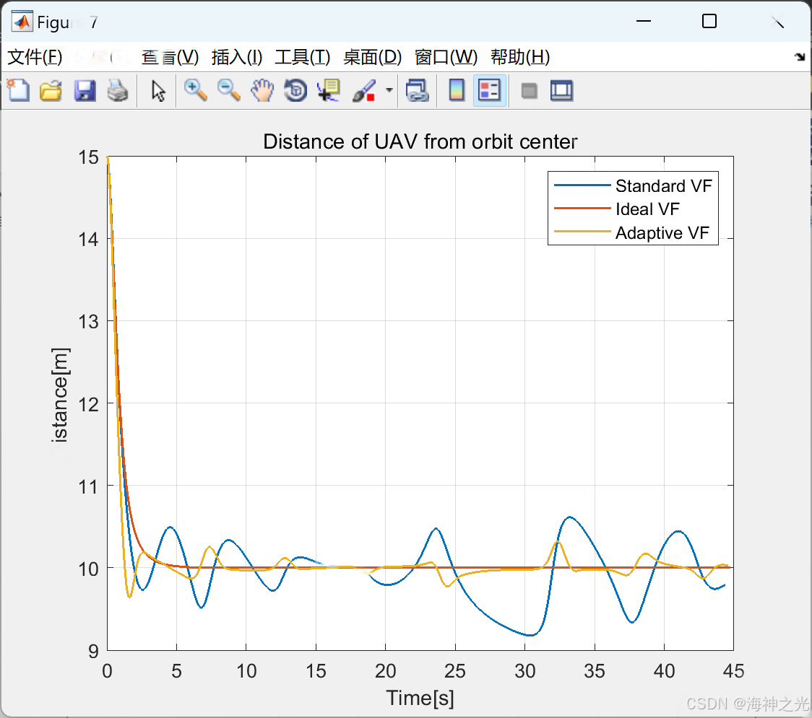Click the red line swatch in legend
Viewport: 812px width, 718px height.
pyautogui.click(x=582, y=209)
